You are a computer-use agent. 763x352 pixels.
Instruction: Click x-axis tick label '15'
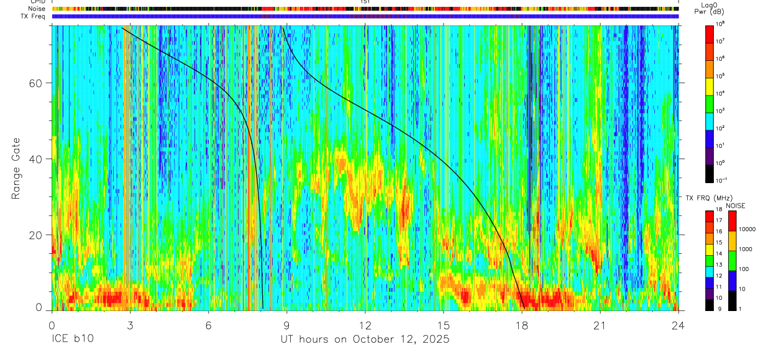444,325
